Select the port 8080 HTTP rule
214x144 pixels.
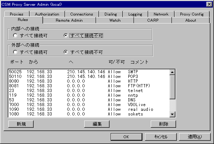89,81
